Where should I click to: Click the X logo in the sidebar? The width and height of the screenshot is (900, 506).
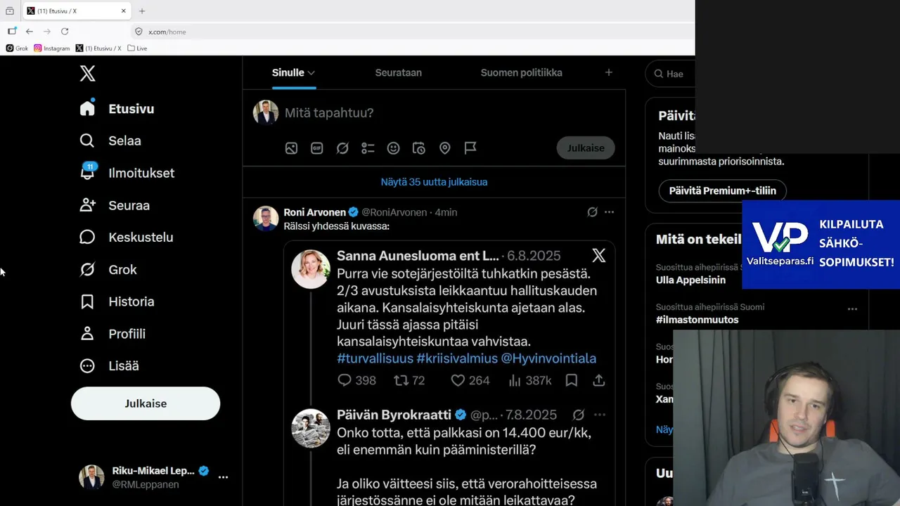pos(88,74)
